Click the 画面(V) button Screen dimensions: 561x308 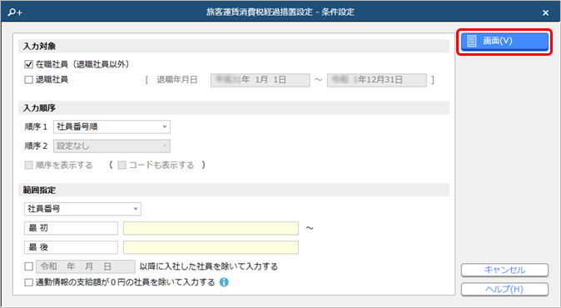(x=504, y=42)
